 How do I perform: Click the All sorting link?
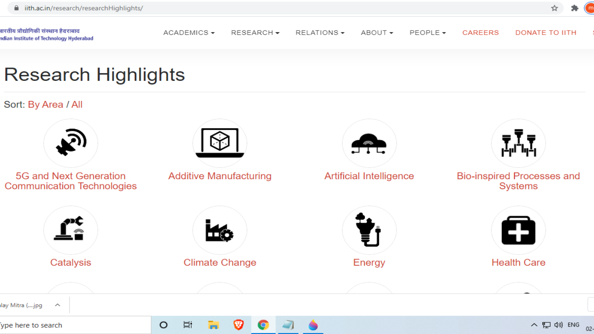[77, 104]
